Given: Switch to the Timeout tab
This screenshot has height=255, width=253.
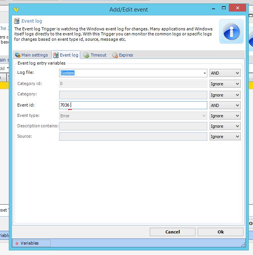Looking at the screenshot, I should (x=95, y=55).
